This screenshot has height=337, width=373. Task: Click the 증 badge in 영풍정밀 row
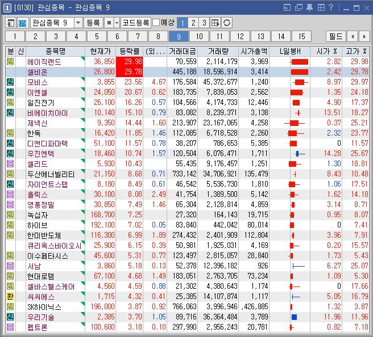pos(10,205)
